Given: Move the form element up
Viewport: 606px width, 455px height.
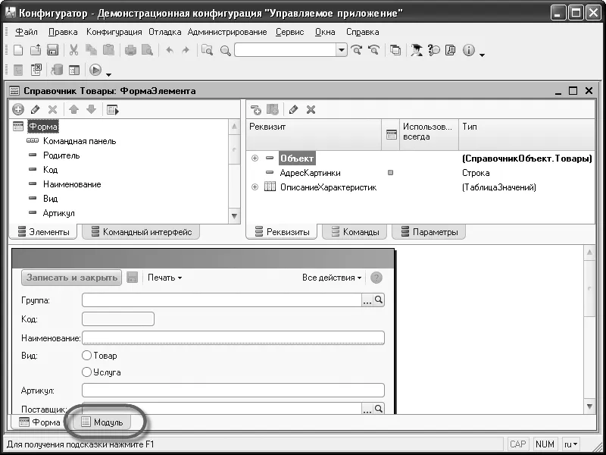Looking at the screenshot, I should click(x=73, y=109).
